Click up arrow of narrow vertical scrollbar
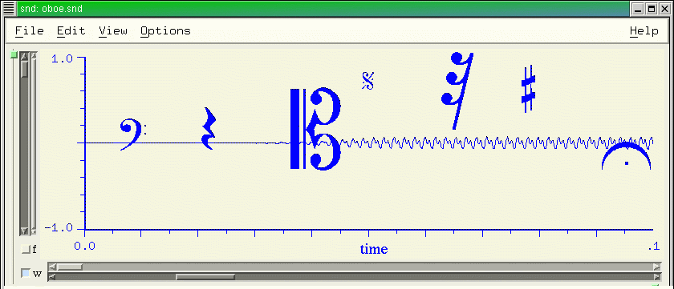This screenshot has width=674, height=289. click(x=34, y=56)
